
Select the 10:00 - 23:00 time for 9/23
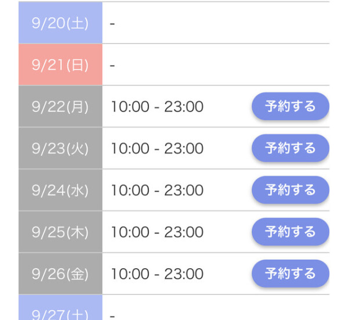click(157, 149)
